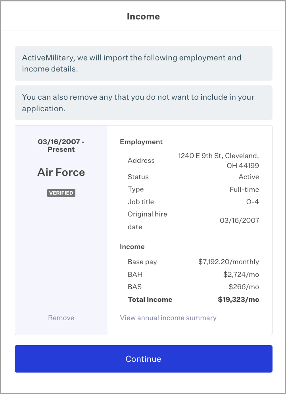Click the 03/16/2007 - Present date range
The width and height of the screenshot is (286, 394).
coord(61,145)
